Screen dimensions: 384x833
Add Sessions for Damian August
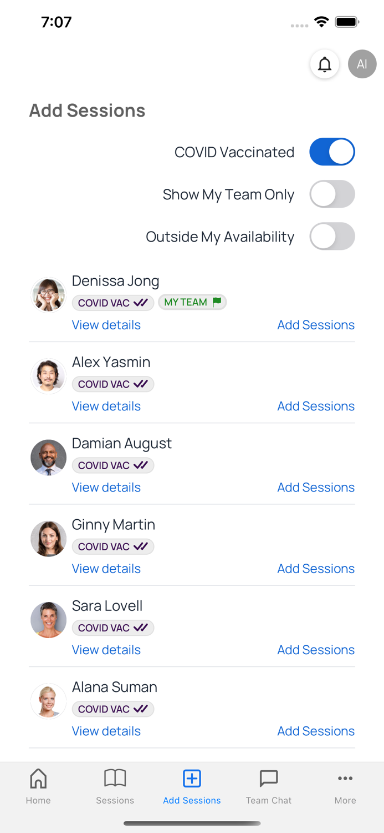click(x=316, y=487)
